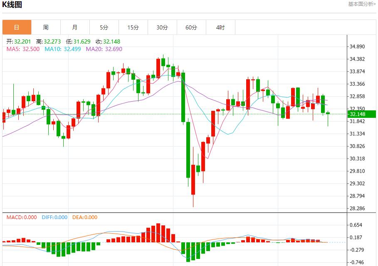Click the 开:32.201 opening price readout

coord(19,41)
